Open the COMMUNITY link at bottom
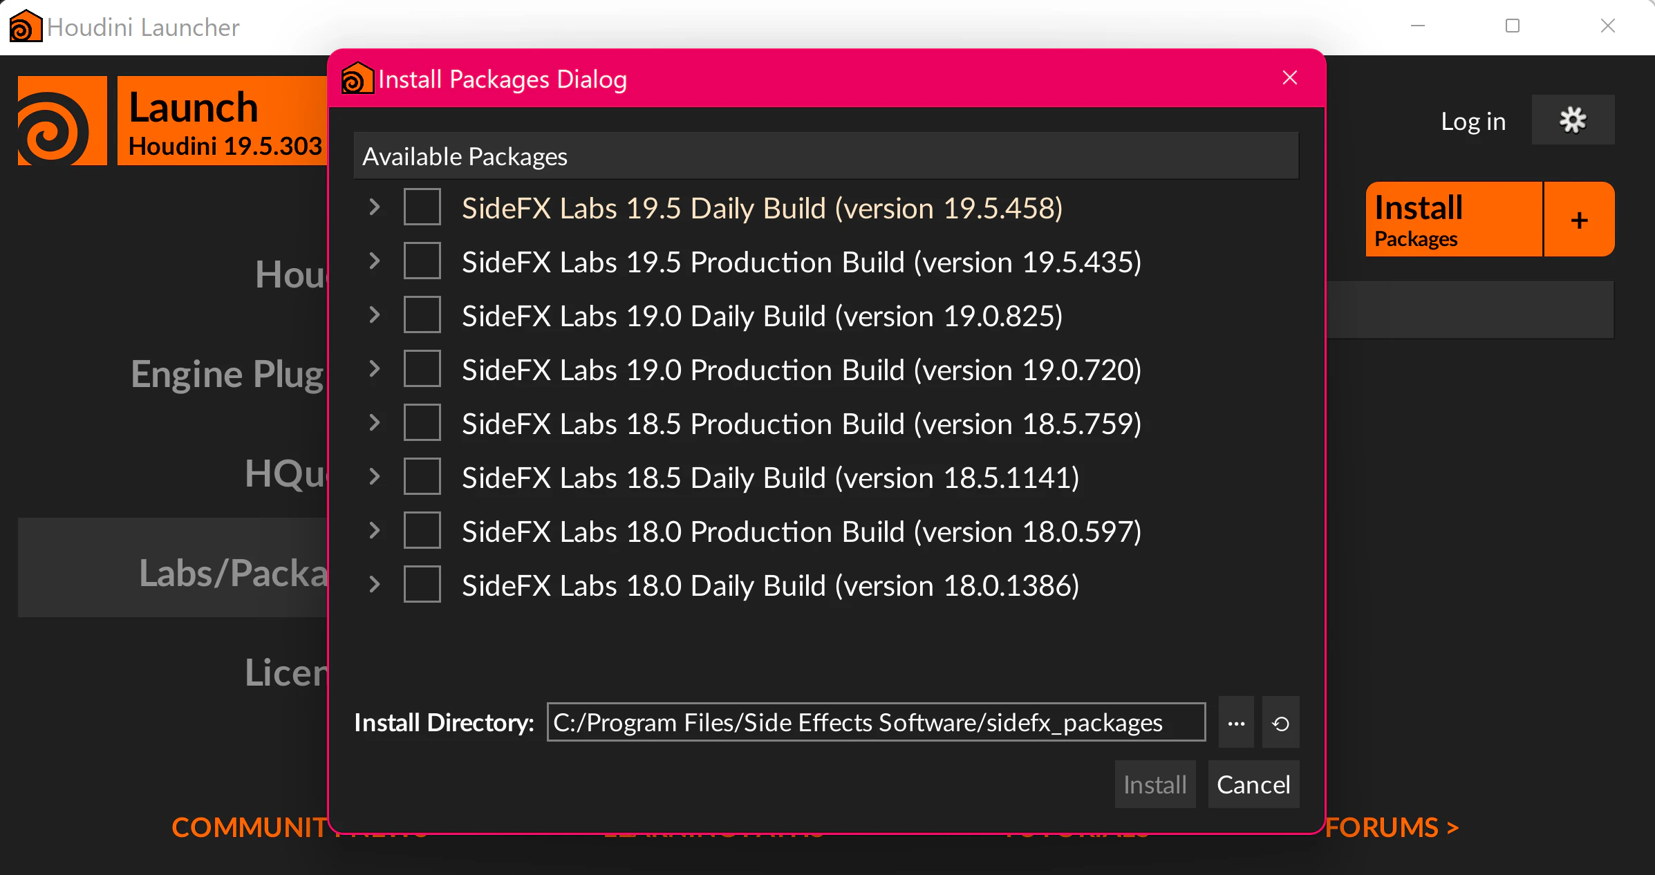The image size is (1655, 875). pos(250,827)
